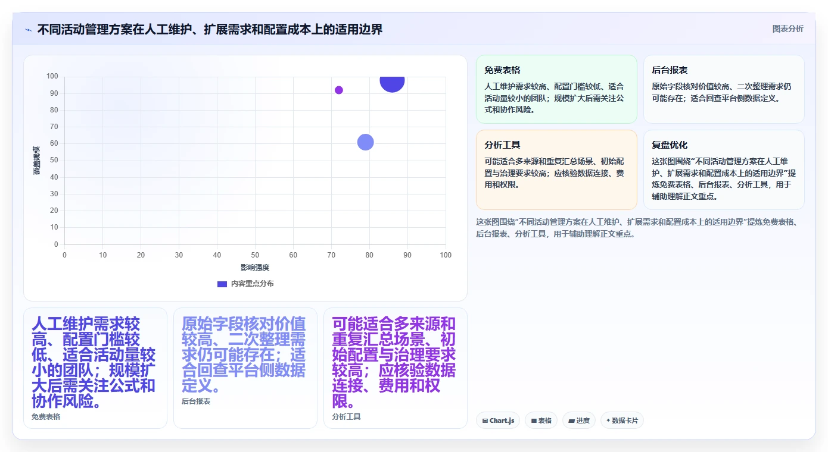Click the icon in the Chart.js tag

tap(485, 421)
